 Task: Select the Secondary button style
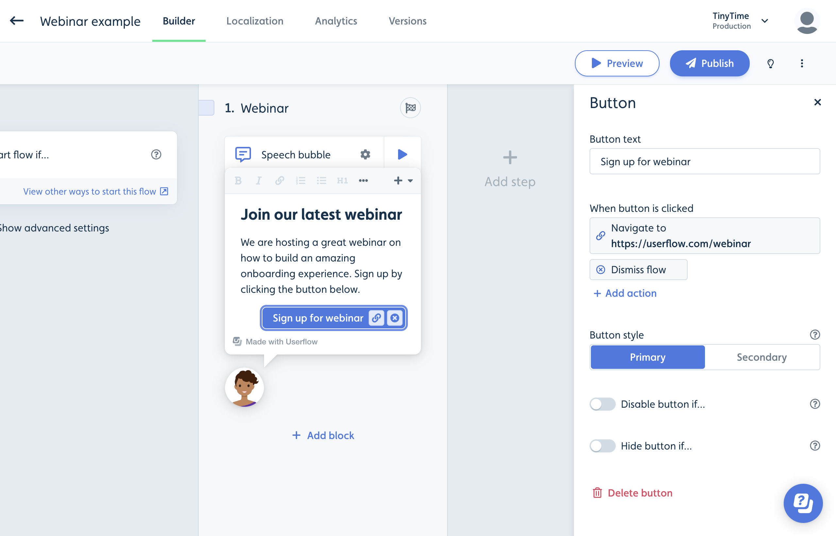point(762,357)
